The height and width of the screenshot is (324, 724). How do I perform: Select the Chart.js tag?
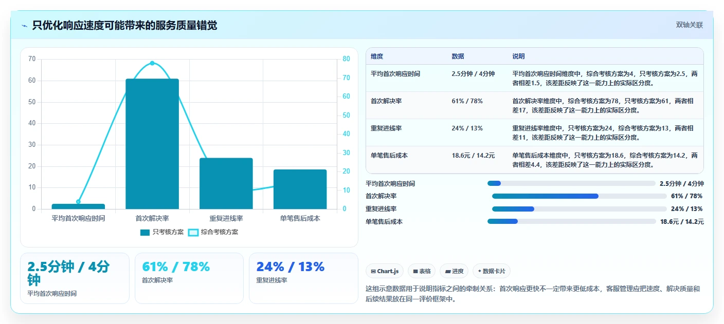[x=385, y=271]
